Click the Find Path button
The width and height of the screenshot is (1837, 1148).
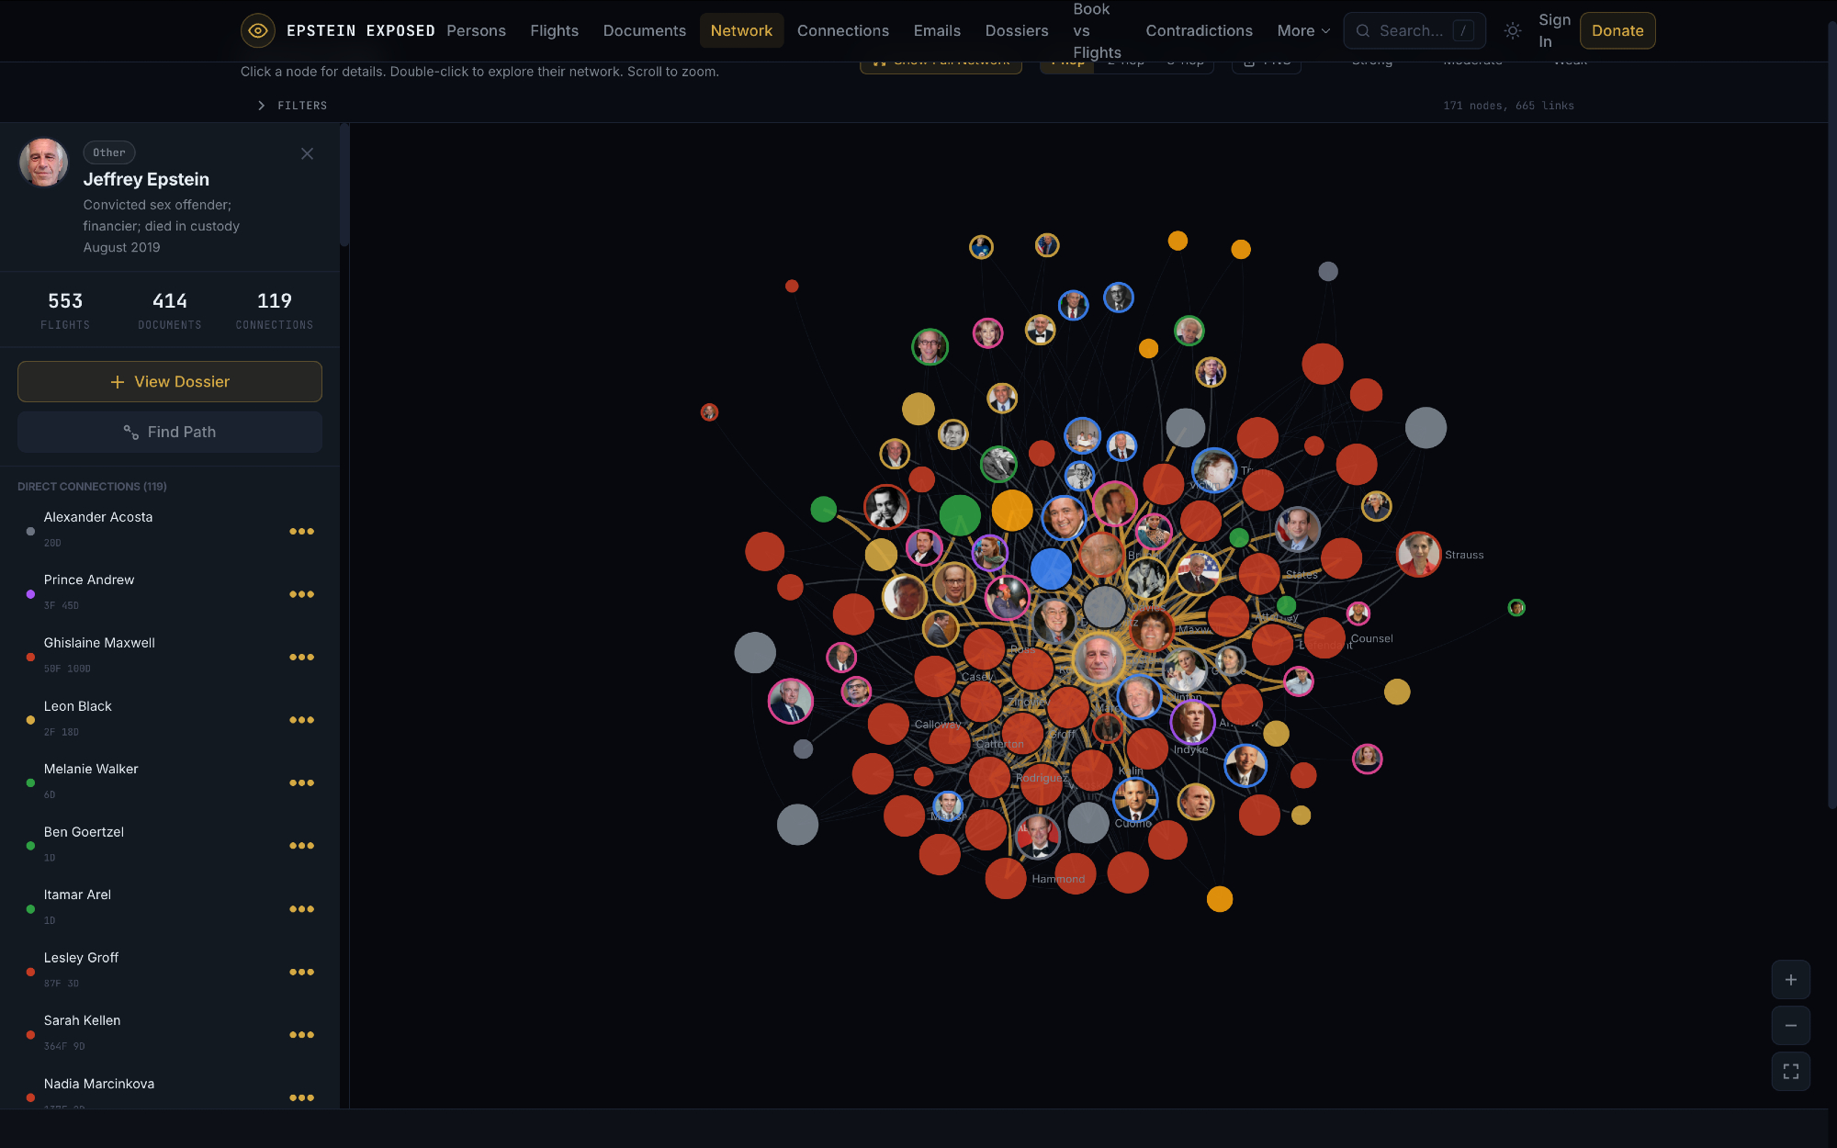(170, 432)
